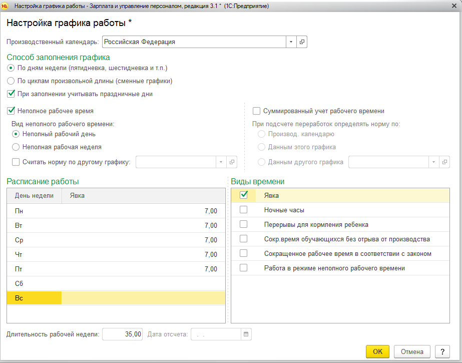
Task: Click the 1C application logo in title bar
Action: click(6, 6)
